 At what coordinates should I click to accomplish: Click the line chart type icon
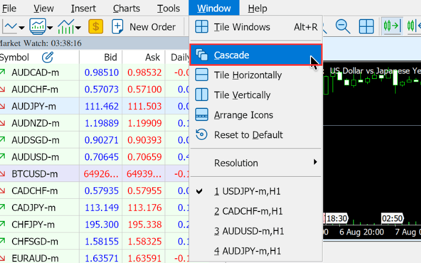pos(10,27)
